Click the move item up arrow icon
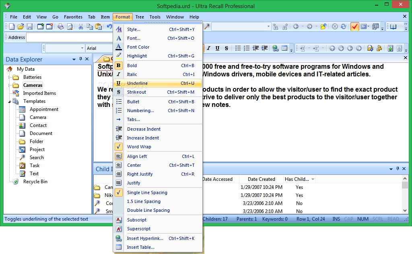412x254 pixels. click(332, 48)
